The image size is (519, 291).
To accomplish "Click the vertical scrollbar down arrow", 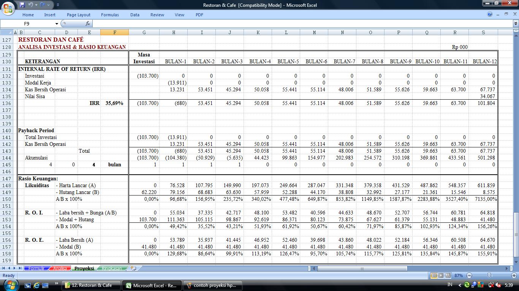I will 516,261.
